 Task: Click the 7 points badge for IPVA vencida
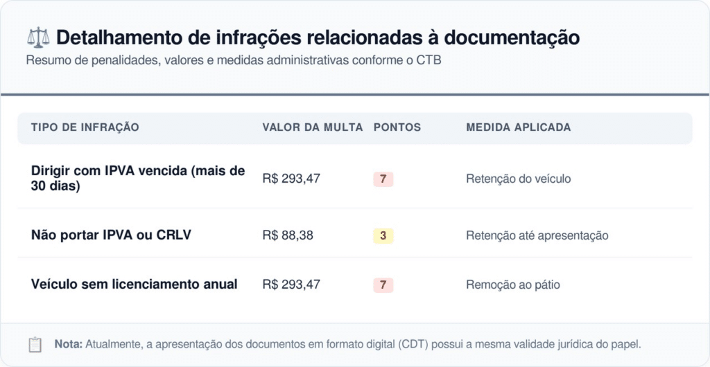click(383, 179)
